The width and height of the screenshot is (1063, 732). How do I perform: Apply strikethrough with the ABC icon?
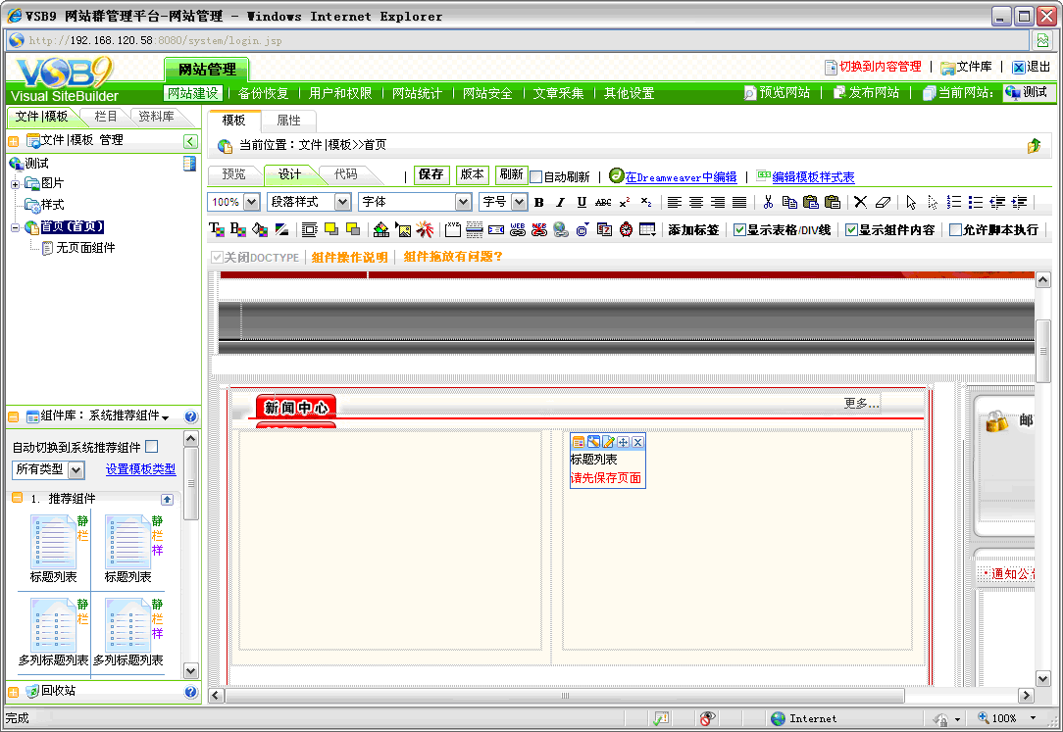click(603, 203)
